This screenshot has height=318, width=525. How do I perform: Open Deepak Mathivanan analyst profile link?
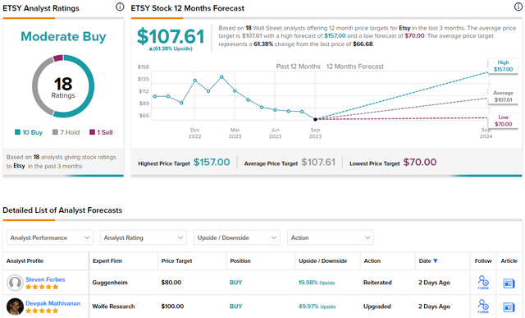pos(52,303)
